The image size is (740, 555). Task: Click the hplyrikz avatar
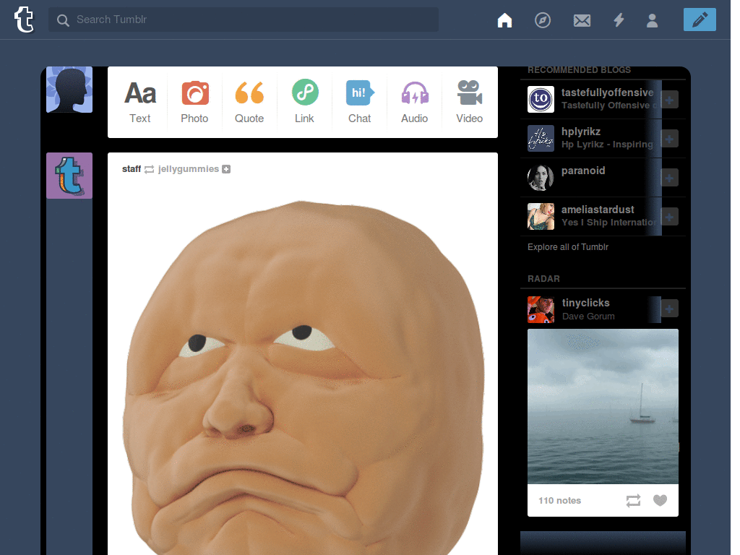pos(541,138)
